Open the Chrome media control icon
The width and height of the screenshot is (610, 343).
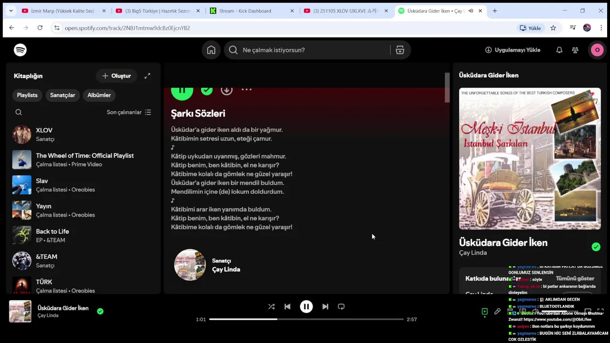click(573, 28)
